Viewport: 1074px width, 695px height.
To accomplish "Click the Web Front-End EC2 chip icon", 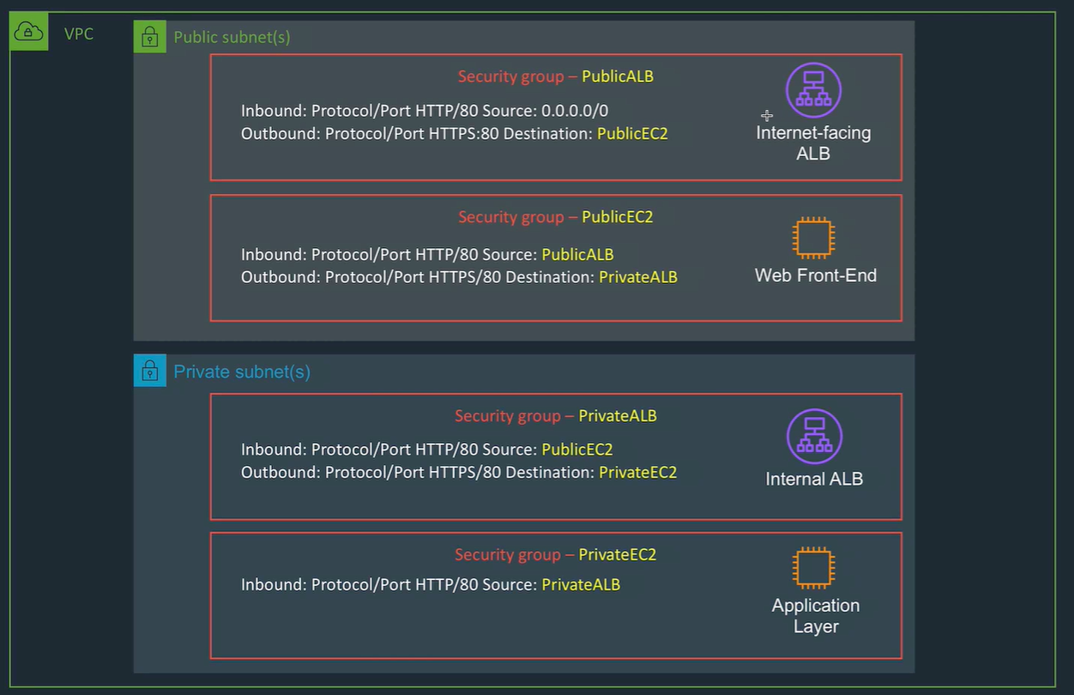I will pyautogui.click(x=813, y=238).
